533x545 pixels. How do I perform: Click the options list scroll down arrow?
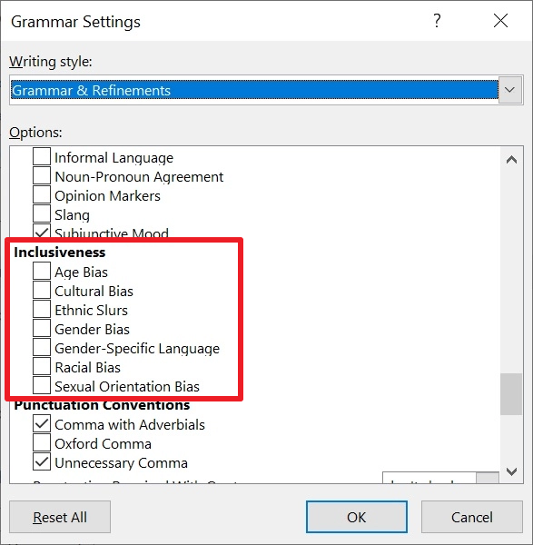(x=511, y=471)
